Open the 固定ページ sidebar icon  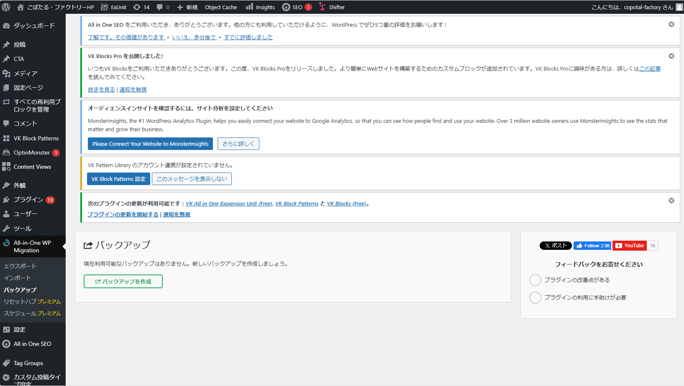tap(6, 88)
